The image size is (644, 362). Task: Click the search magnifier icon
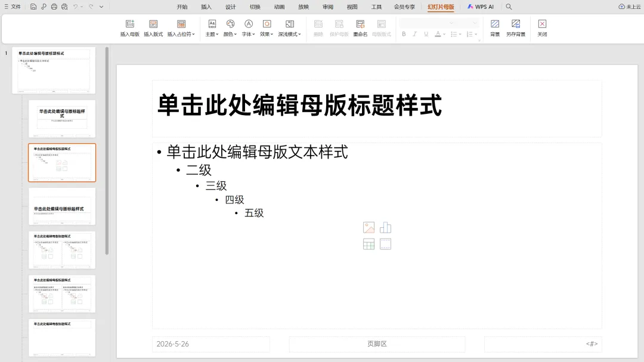(509, 7)
